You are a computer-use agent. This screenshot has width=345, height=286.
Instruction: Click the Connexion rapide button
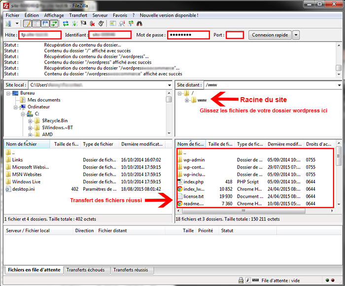point(270,35)
